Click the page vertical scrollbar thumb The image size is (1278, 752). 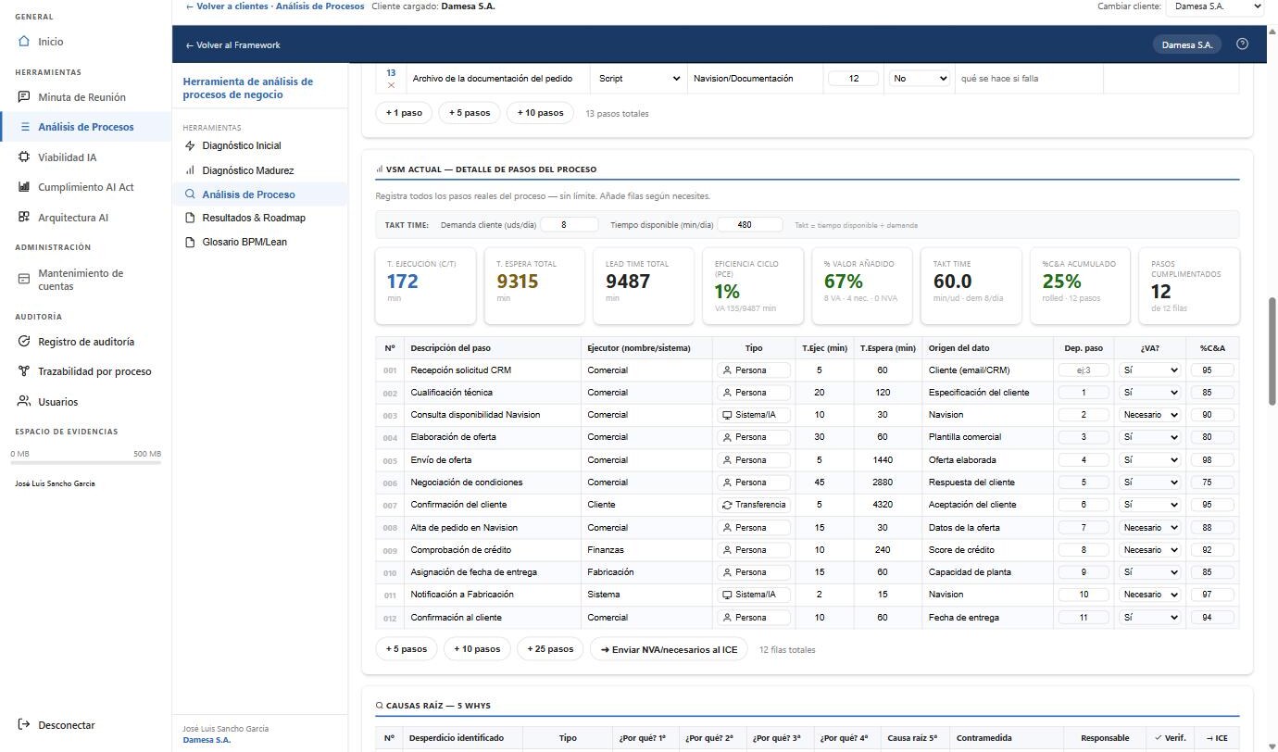coord(1272,352)
